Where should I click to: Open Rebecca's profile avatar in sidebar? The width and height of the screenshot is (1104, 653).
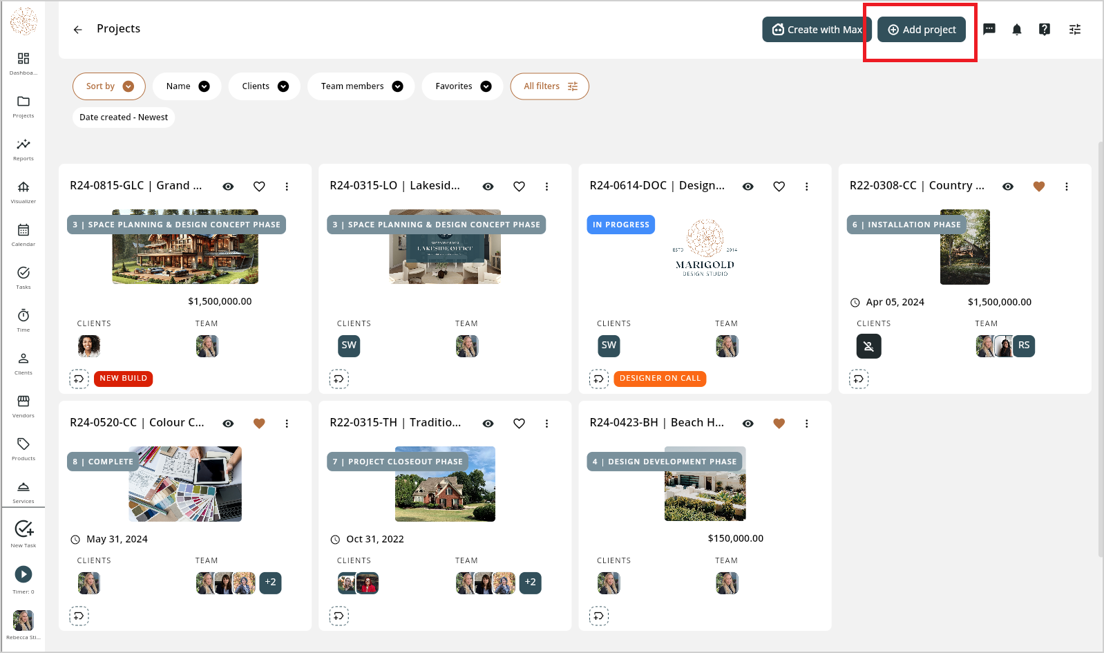pos(23,620)
